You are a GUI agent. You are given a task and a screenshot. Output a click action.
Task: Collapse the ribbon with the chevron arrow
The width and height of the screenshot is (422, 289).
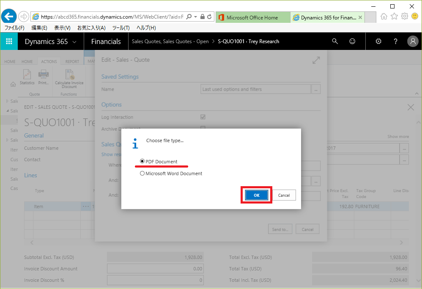tap(417, 94)
